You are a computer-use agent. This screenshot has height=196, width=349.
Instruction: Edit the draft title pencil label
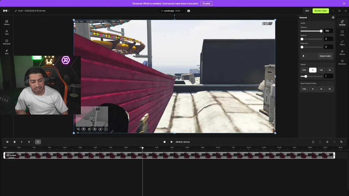coord(30,11)
